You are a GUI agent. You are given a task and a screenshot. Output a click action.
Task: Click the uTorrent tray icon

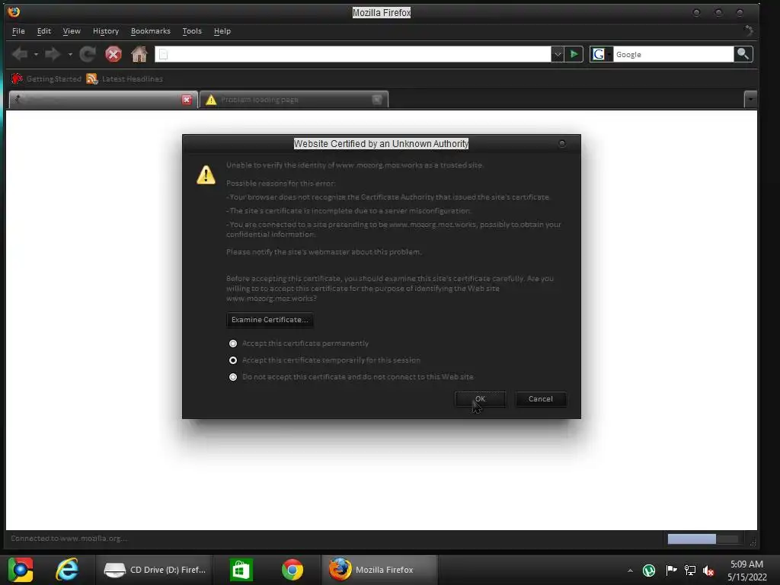(649, 571)
